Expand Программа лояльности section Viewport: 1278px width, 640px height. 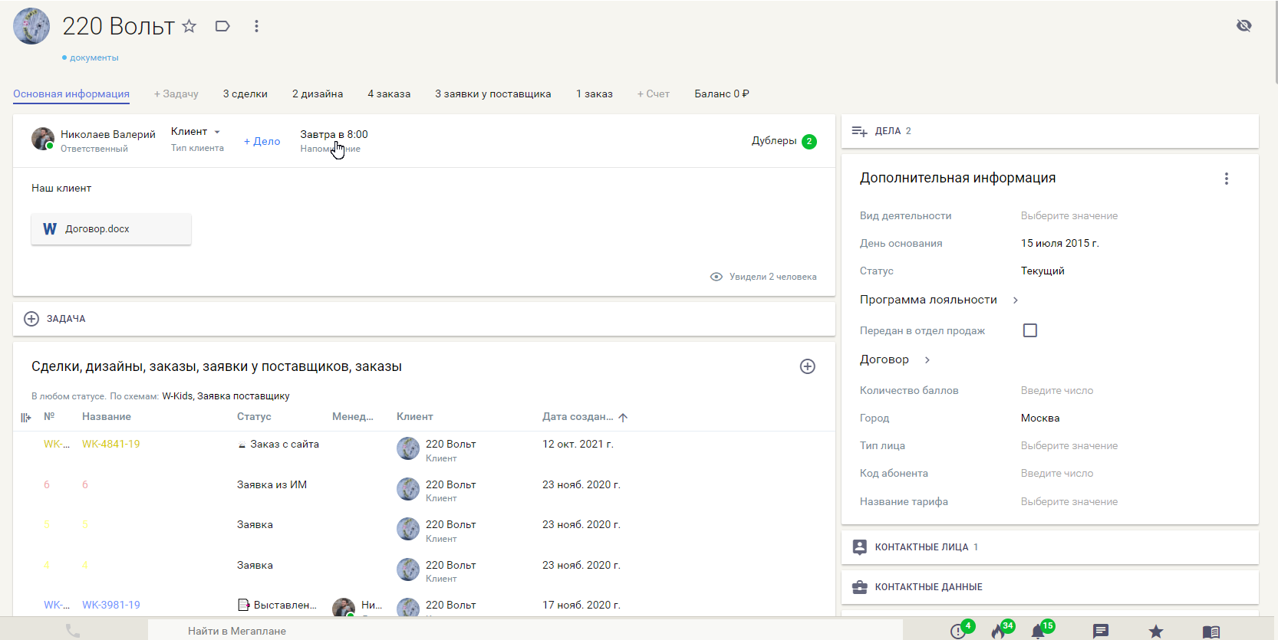pos(940,300)
